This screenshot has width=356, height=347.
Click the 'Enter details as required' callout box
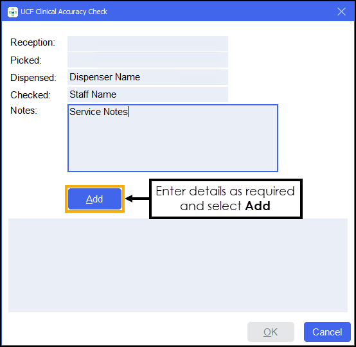[226, 199]
